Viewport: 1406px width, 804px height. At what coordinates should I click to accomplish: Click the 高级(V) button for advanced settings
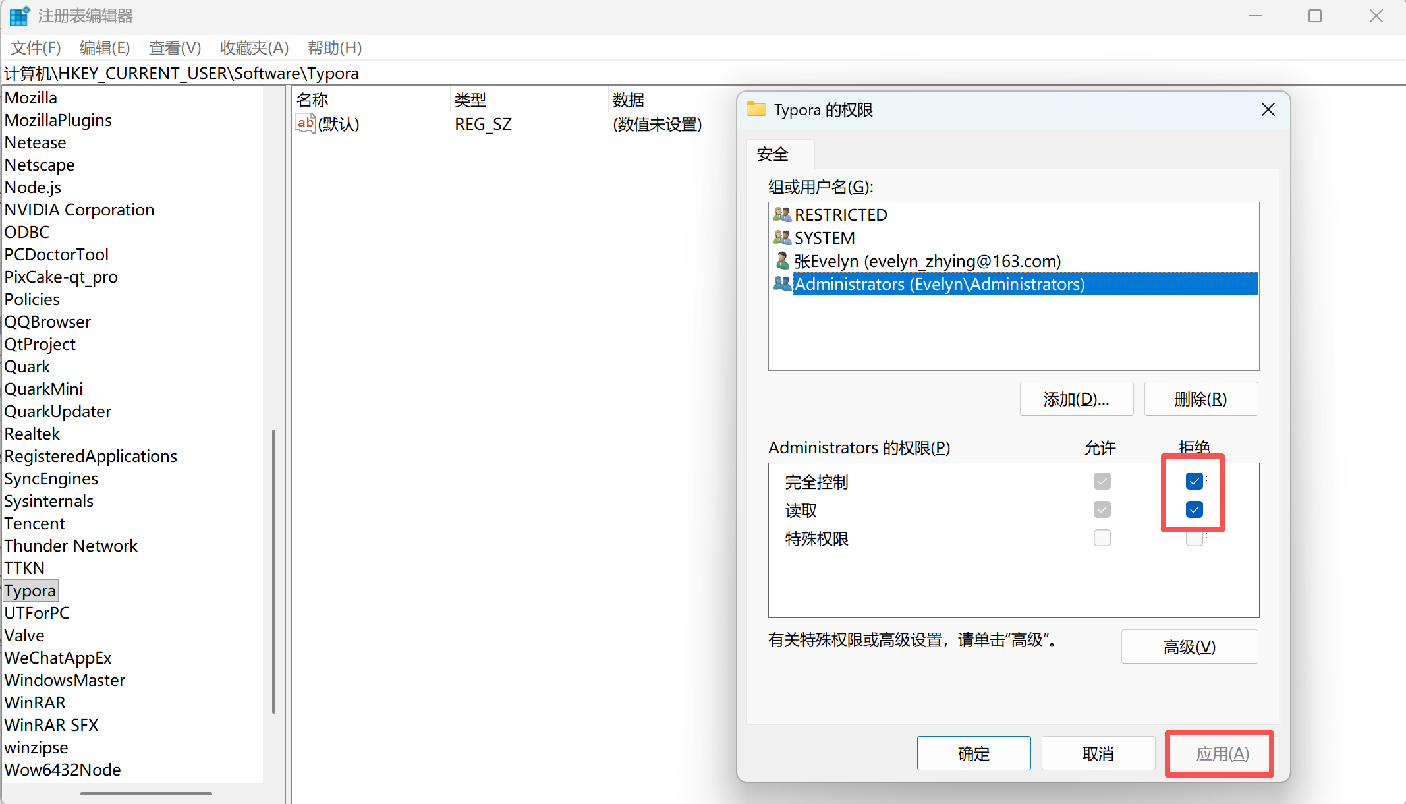[x=1189, y=646]
